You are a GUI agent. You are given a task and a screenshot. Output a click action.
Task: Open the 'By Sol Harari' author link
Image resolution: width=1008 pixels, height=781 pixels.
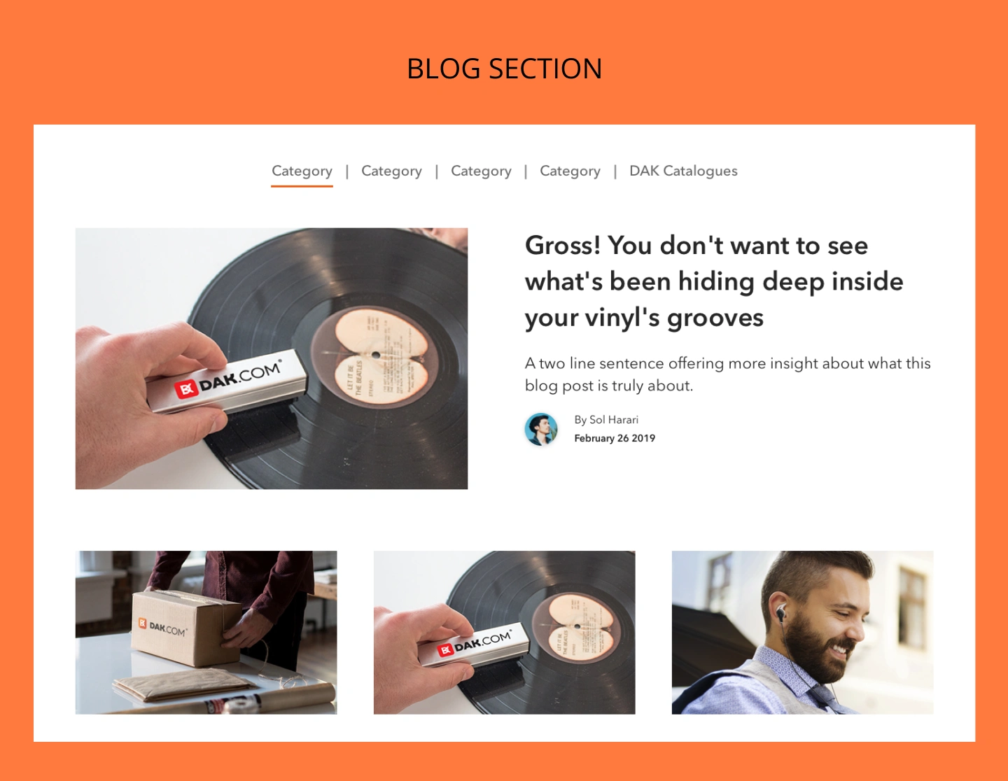pyautogui.click(x=606, y=420)
